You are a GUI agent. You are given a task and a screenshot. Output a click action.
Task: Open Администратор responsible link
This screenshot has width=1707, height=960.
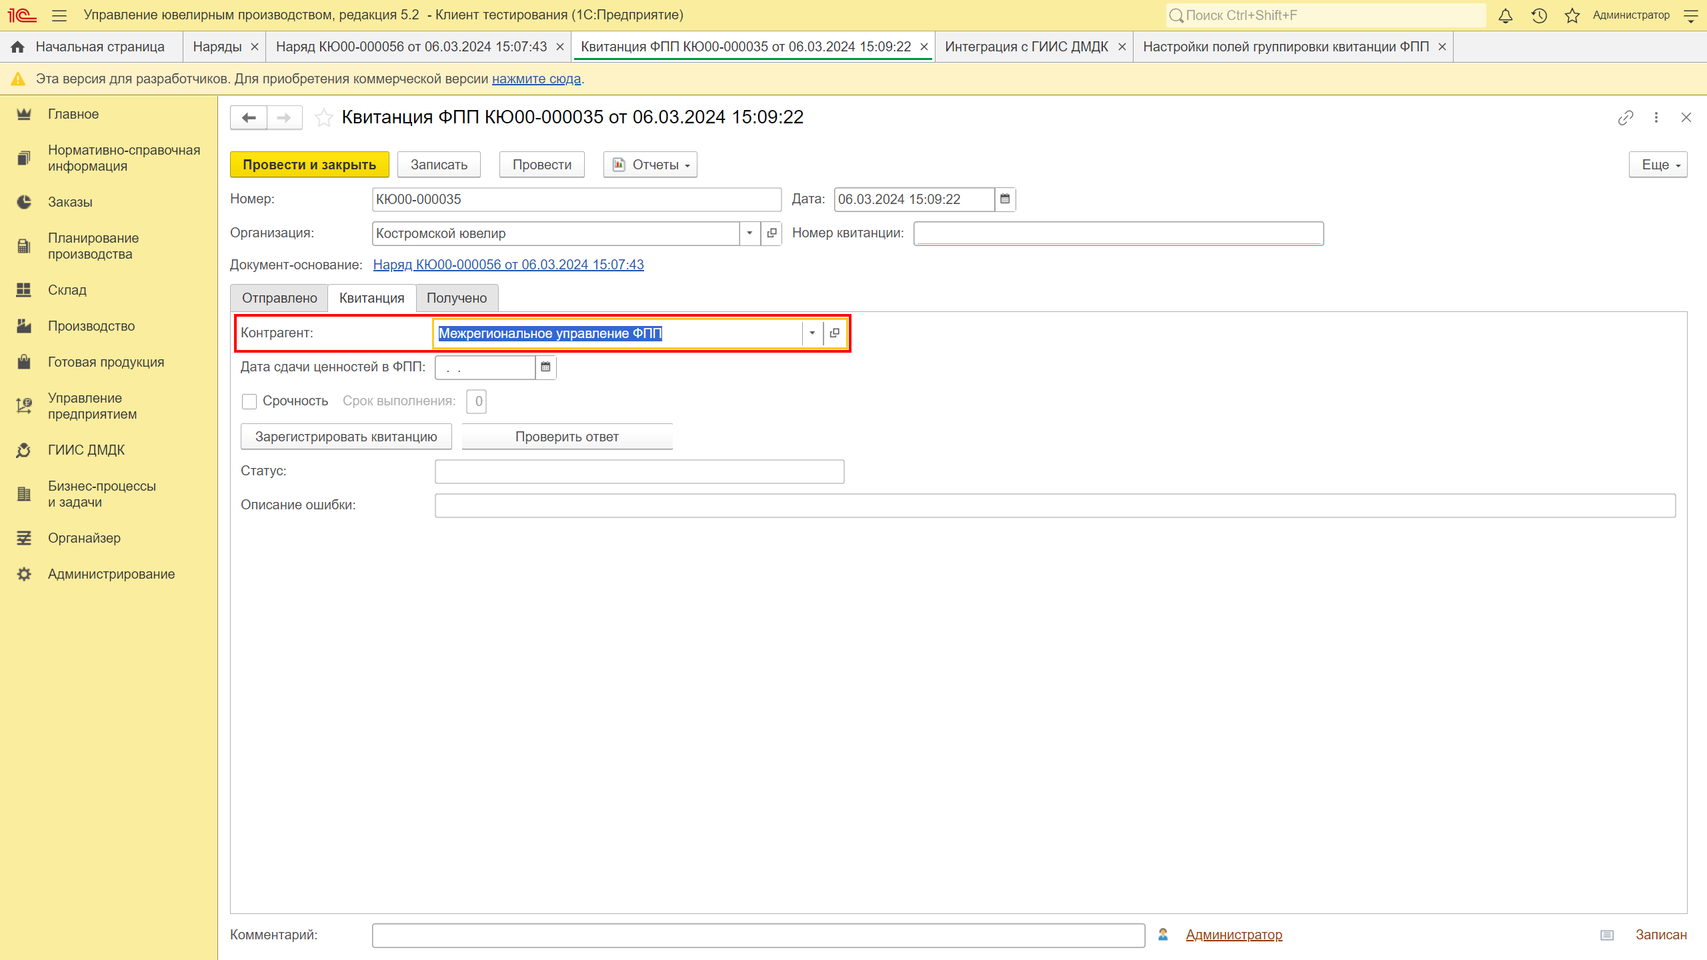(1234, 935)
